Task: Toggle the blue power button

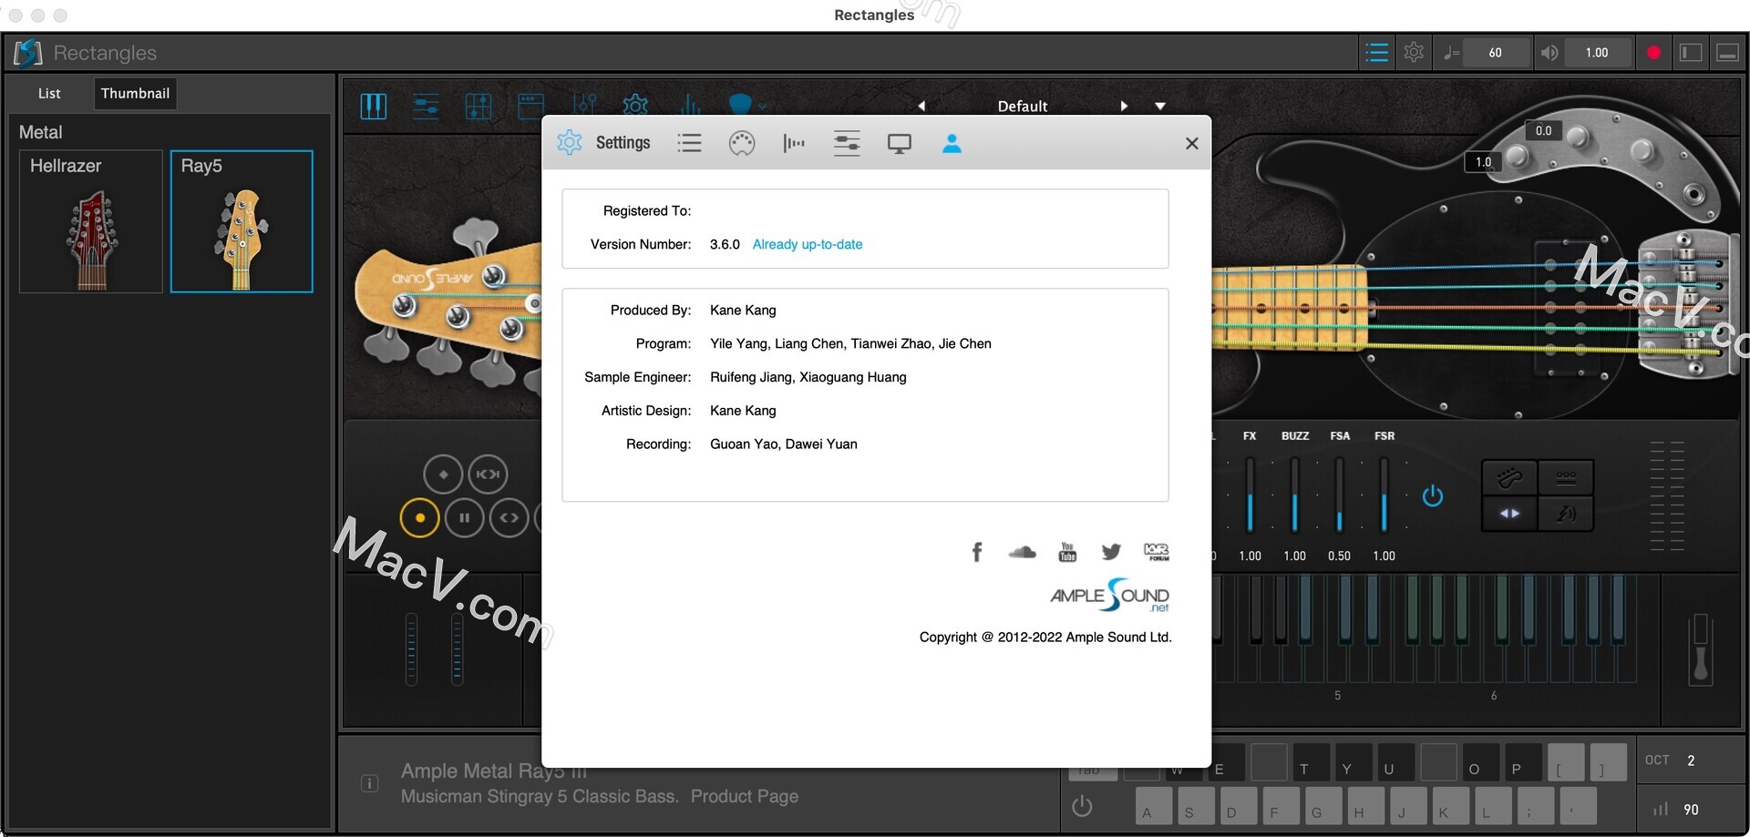Action: [1433, 496]
